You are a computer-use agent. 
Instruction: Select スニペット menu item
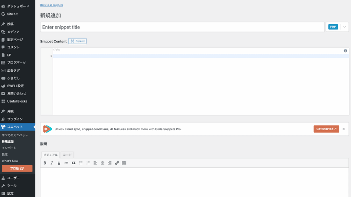[18, 127]
